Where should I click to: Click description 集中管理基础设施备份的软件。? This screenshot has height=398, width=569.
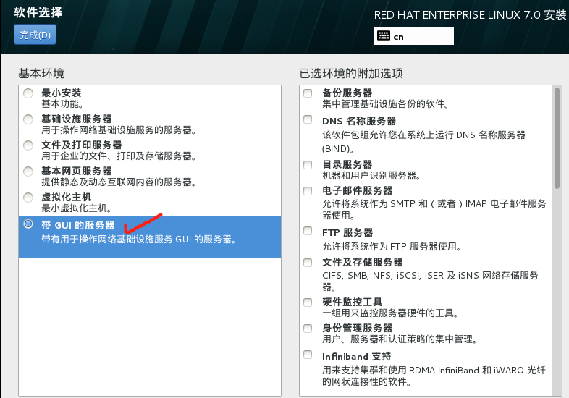386,104
